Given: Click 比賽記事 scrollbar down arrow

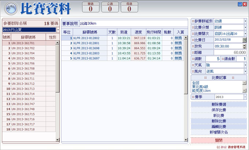Looking at the screenshot, I should pos(244,91).
